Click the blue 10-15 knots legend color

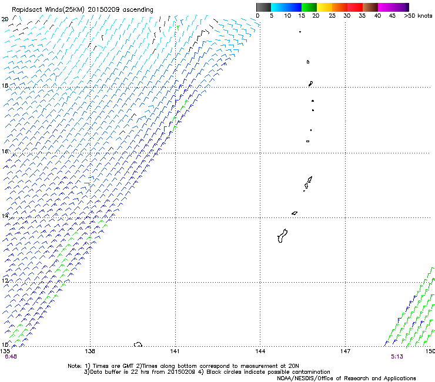tap(293, 7)
